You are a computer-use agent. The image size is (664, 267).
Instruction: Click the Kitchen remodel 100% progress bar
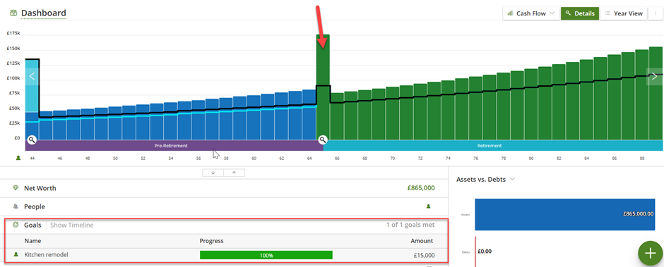pyautogui.click(x=266, y=255)
